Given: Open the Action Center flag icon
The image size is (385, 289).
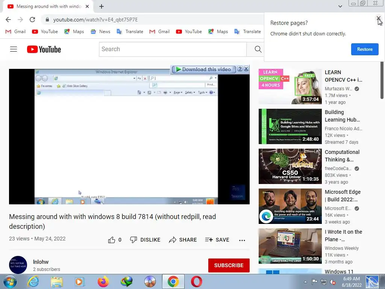Looking at the screenshot, I should 314,282.
